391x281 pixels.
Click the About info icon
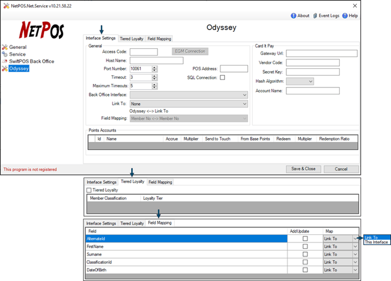293,16
